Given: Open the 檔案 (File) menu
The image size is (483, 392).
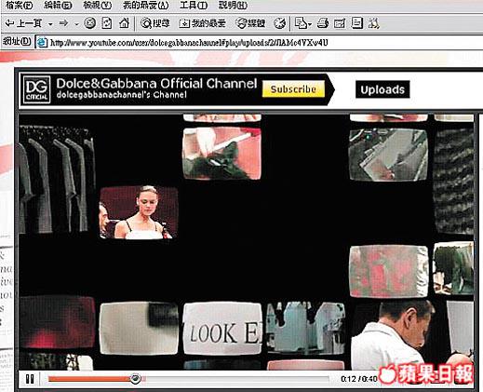Looking at the screenshot, I should tap(20, 5).
